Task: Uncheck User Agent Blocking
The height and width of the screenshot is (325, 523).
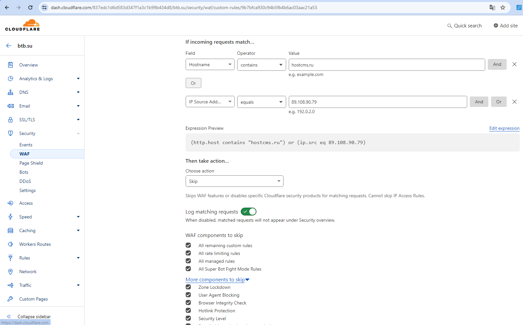Action: [x=188, y=295]
